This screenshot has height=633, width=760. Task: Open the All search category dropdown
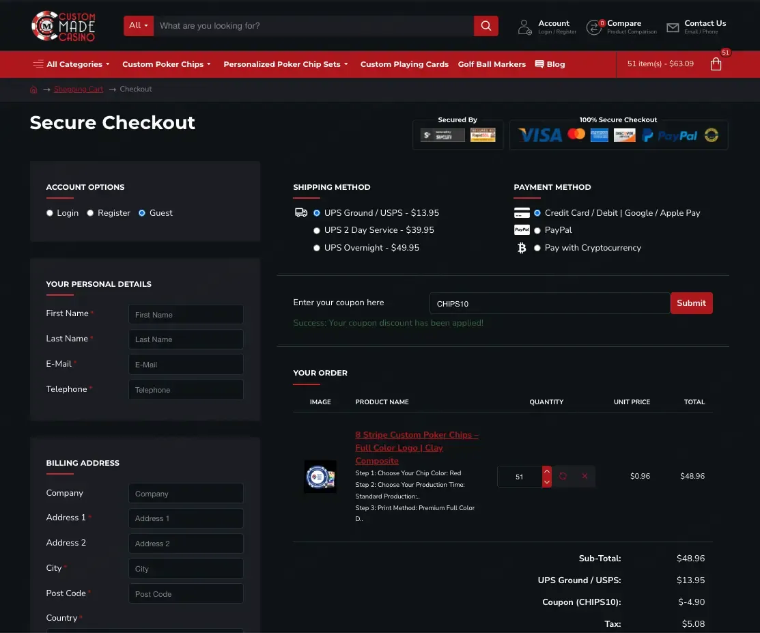pos(139,26)
